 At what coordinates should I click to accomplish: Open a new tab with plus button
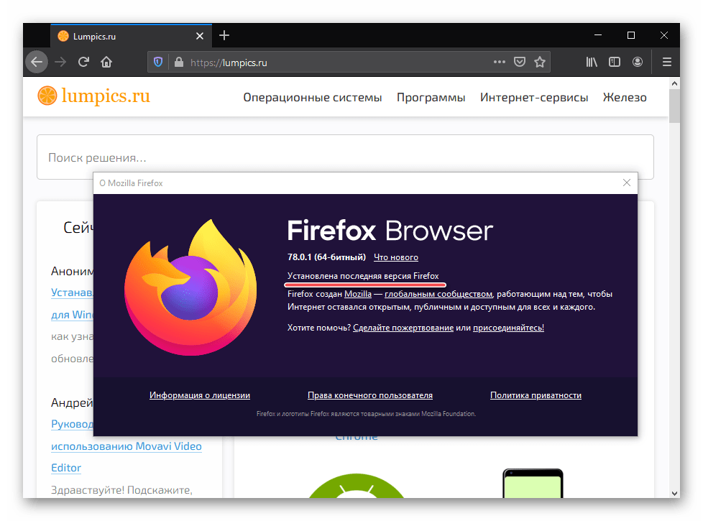(x=224, y=35)
